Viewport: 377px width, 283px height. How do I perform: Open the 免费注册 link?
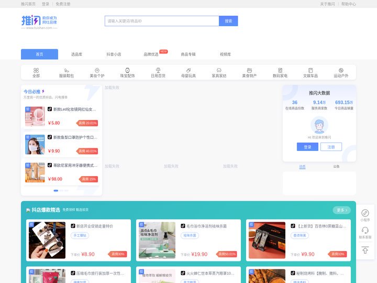click(x=63, y=4)
